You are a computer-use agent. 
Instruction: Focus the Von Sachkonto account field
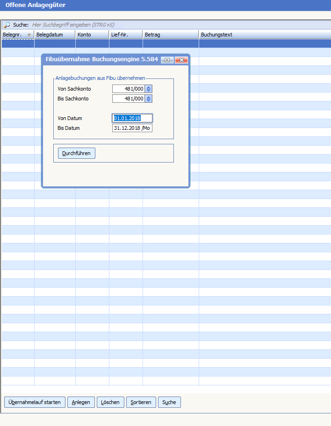[x=129, y=89]
